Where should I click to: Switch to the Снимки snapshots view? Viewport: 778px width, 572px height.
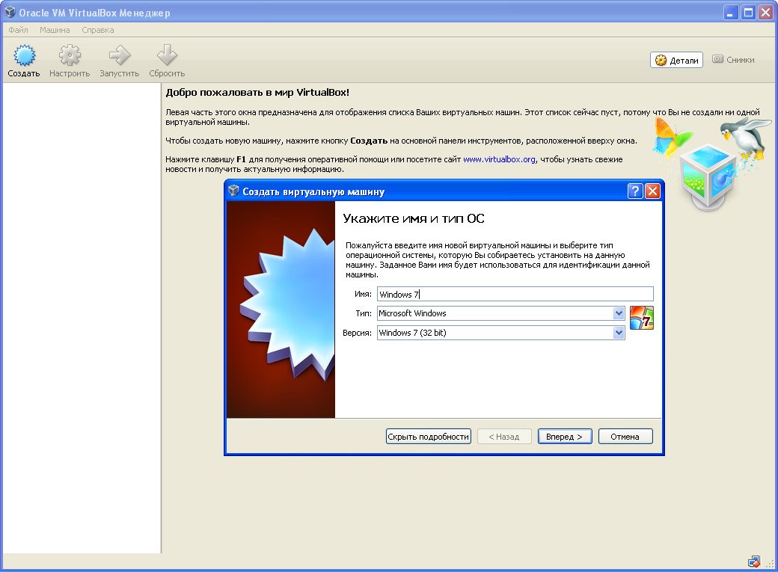(733, 60)
